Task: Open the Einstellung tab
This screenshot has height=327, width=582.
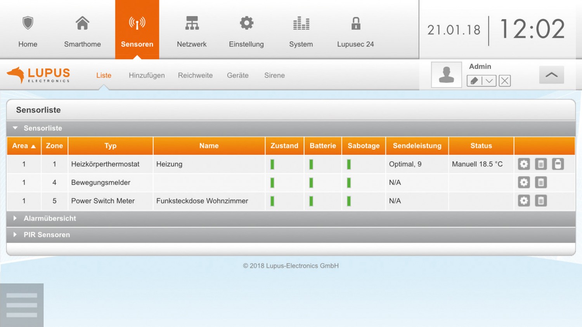Action: [246, 32]
